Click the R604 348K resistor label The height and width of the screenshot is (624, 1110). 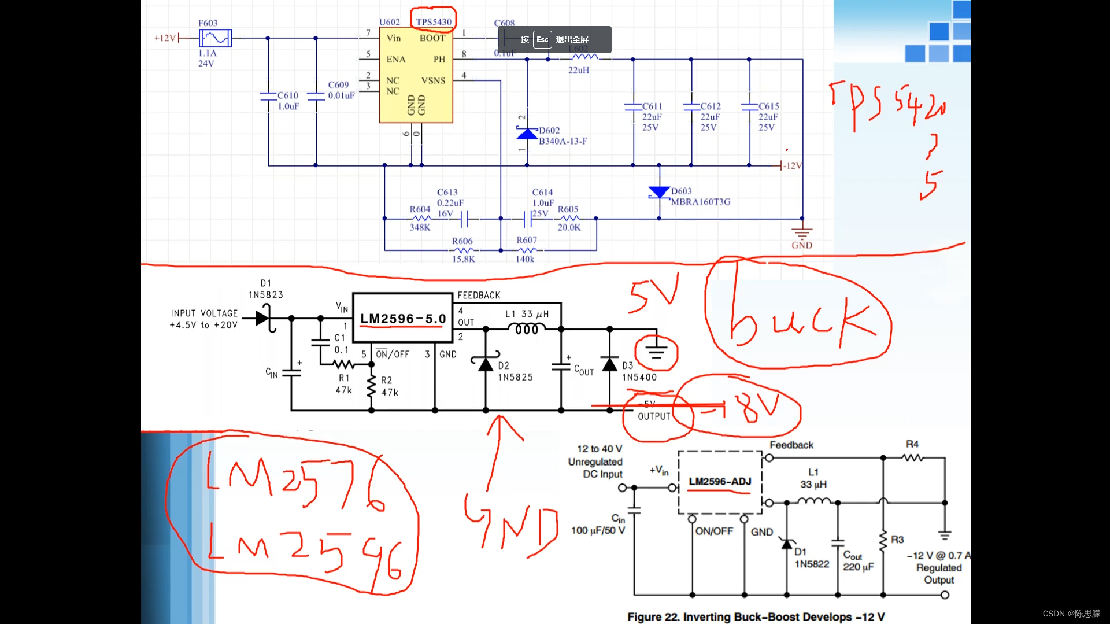click(x=420, y=218)
